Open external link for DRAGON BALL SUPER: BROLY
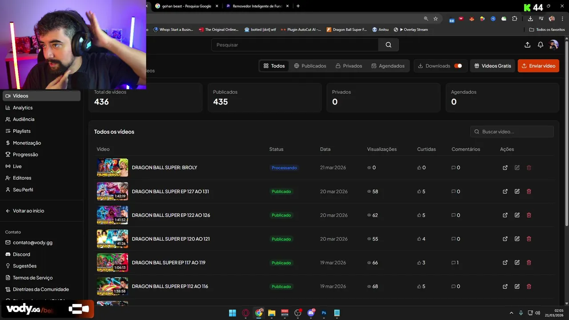Image resolution: width=569 pixels, height=320 pixels. click(x=505, y=168)
